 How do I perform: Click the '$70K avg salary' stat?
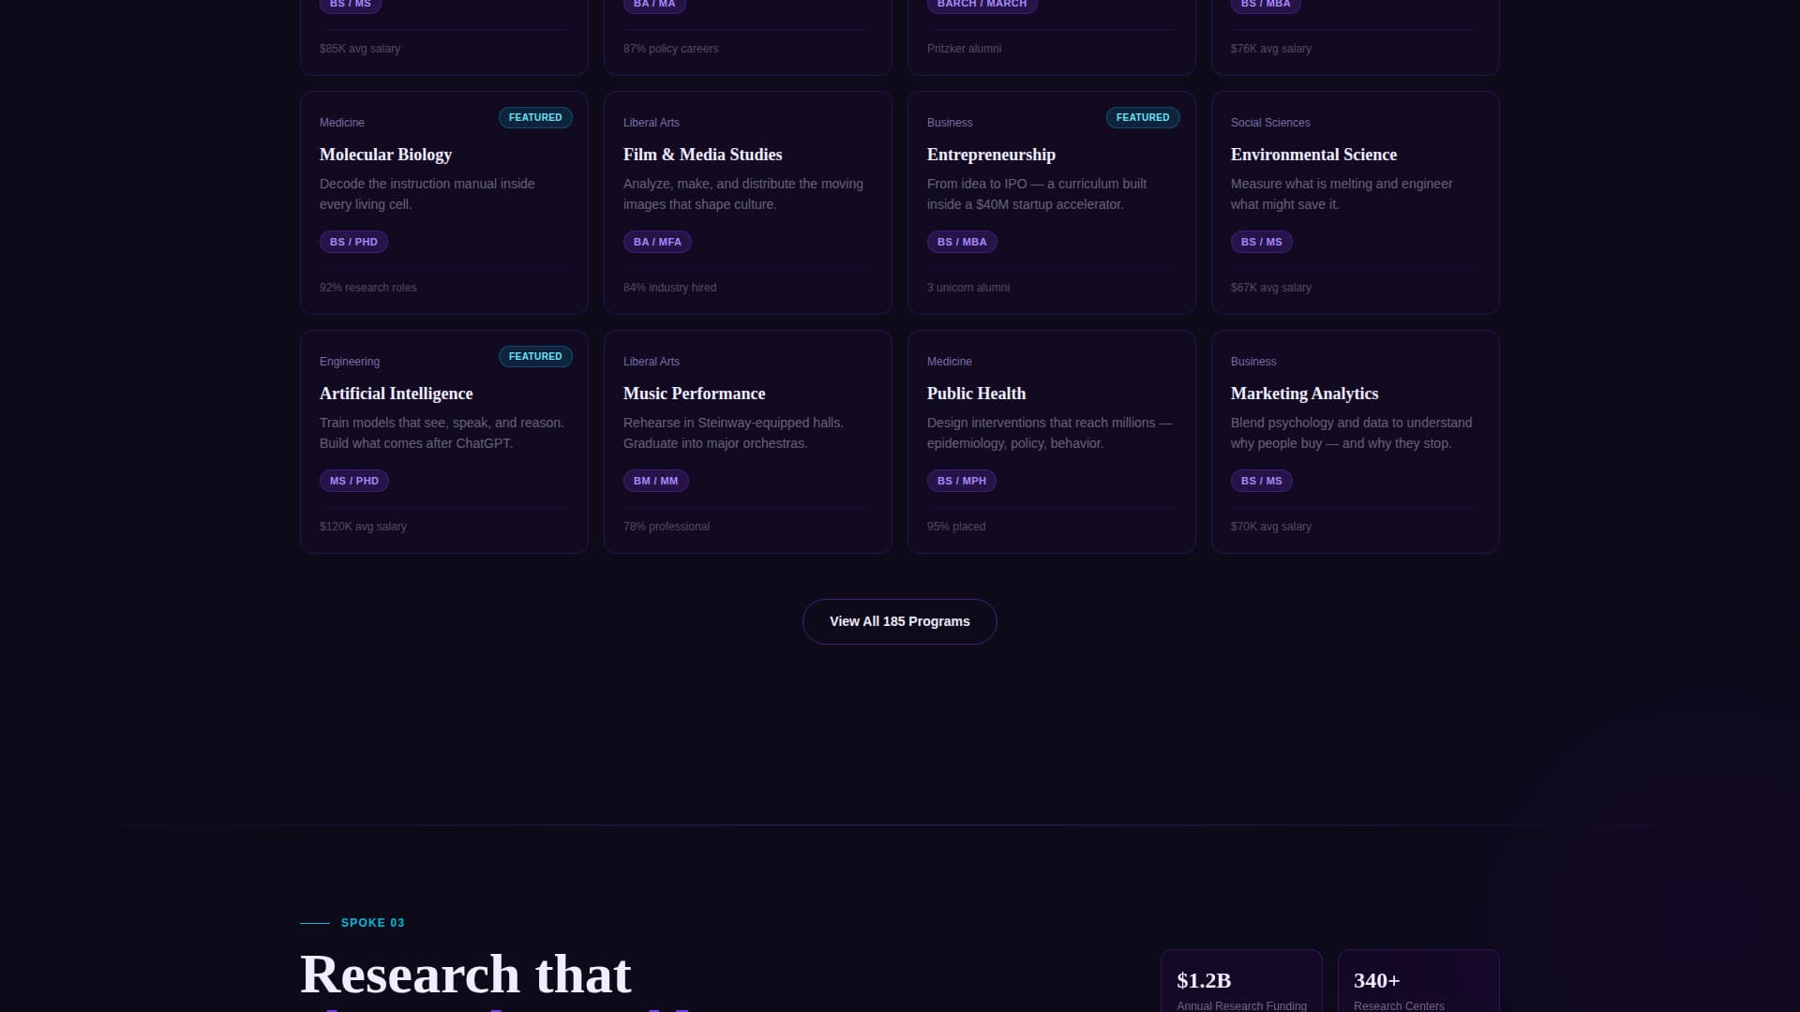(1270, 527)
